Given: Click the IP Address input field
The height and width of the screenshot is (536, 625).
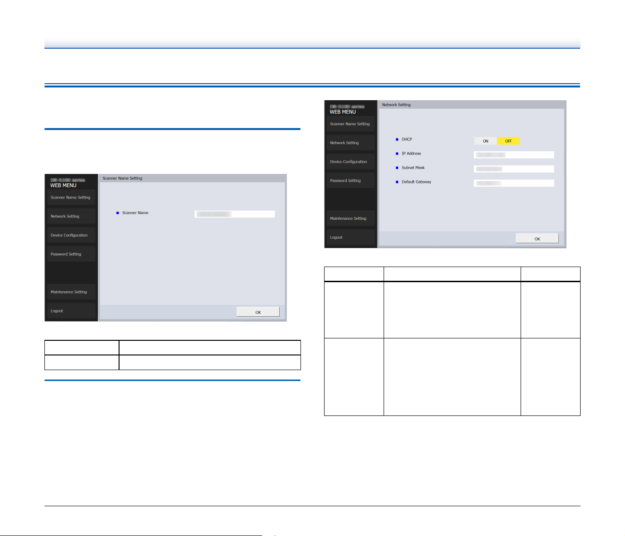Looking at the screenshot, I should point(514,155).
